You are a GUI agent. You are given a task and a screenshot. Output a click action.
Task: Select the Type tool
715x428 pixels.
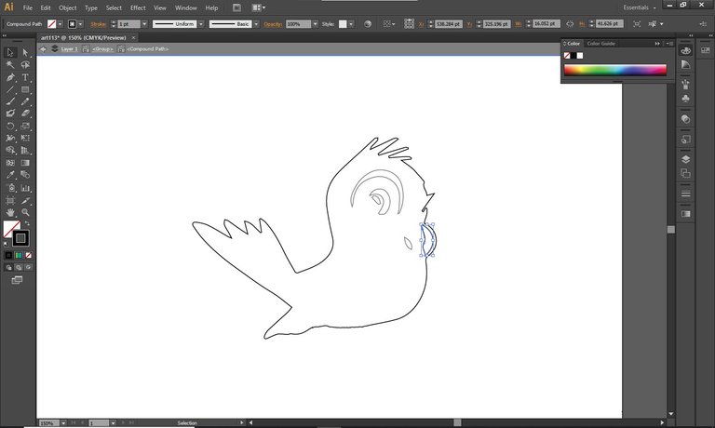[25, 77]
